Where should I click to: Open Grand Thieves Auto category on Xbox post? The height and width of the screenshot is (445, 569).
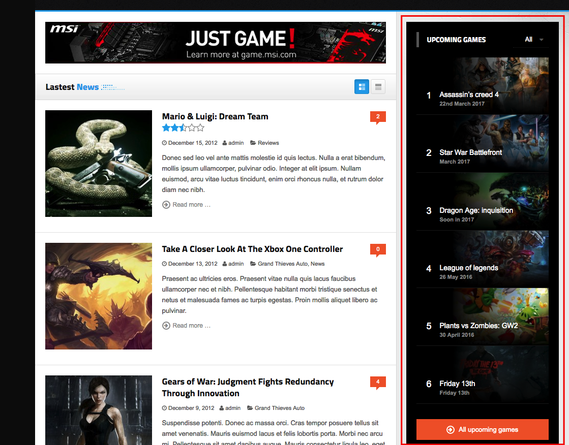pos(283,264)
